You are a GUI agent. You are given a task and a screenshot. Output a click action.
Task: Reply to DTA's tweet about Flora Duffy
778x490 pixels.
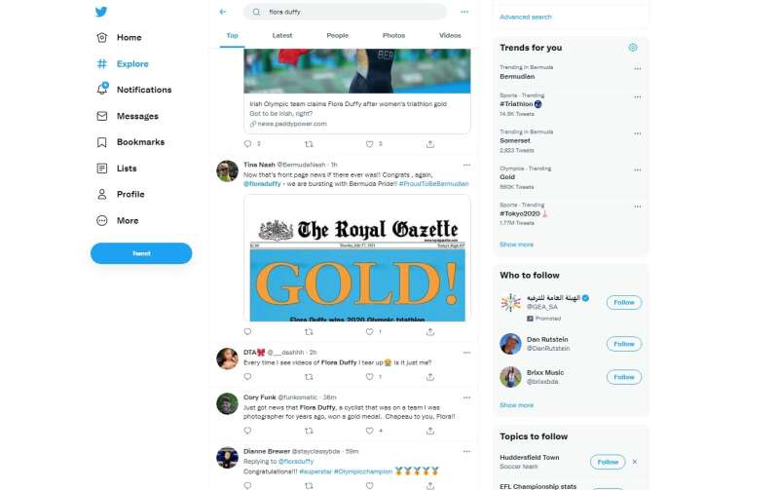coord(247,377)
